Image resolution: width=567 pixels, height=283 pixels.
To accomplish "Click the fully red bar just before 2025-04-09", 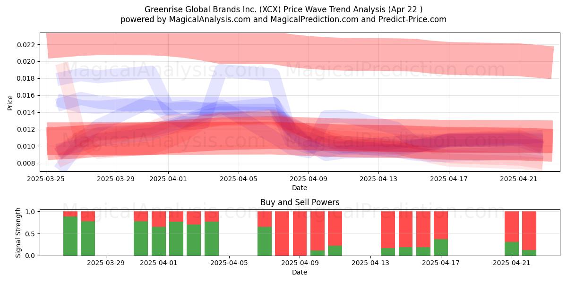I will pos(282,233).
